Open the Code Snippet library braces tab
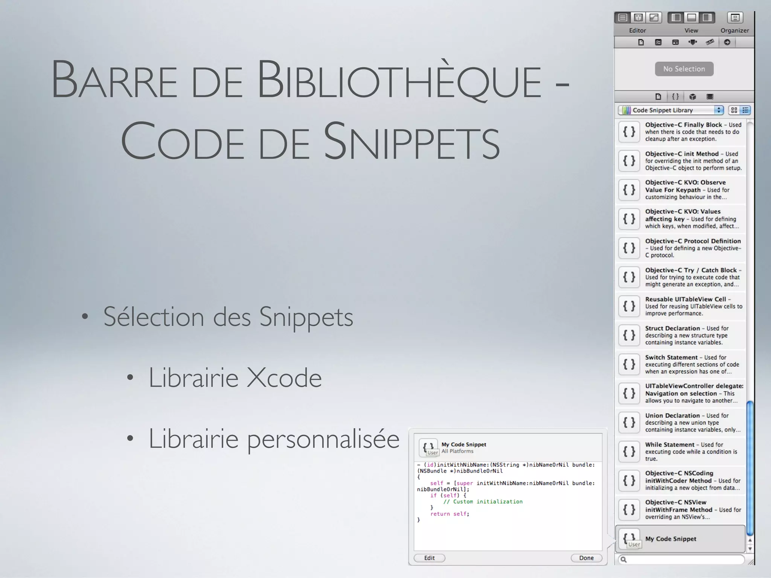The image size is (771, 578). [675, 97]
